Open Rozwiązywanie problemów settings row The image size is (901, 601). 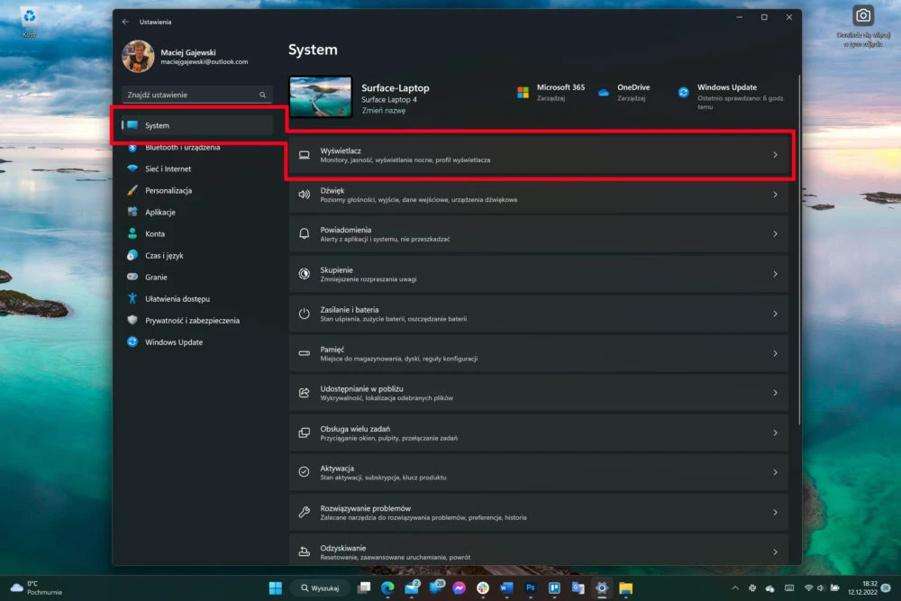pyautogui.click(x=539, y=513)
